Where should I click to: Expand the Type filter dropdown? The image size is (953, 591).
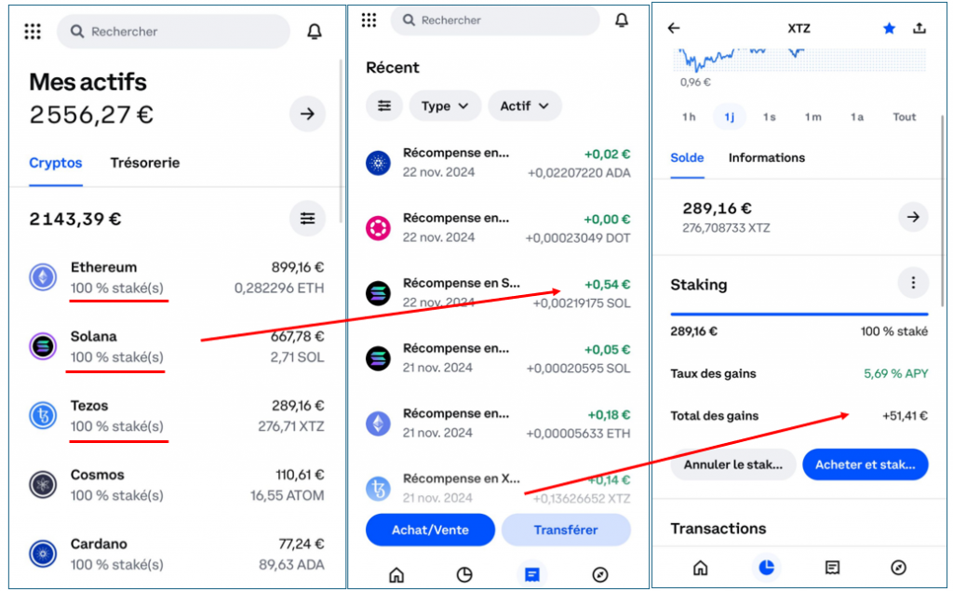pos(445,106)
